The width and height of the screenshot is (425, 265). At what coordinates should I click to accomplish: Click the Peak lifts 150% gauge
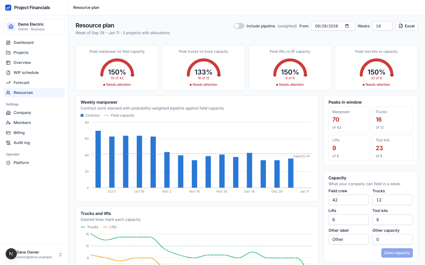pyautogui.click(x=290, y=68)
